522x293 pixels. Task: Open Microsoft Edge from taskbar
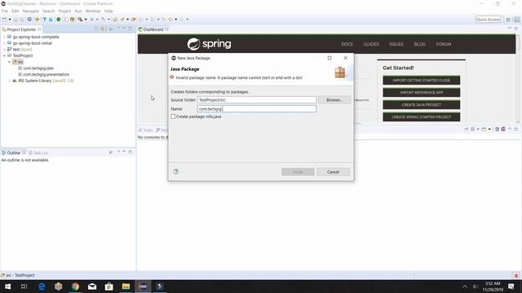(42, 286)
